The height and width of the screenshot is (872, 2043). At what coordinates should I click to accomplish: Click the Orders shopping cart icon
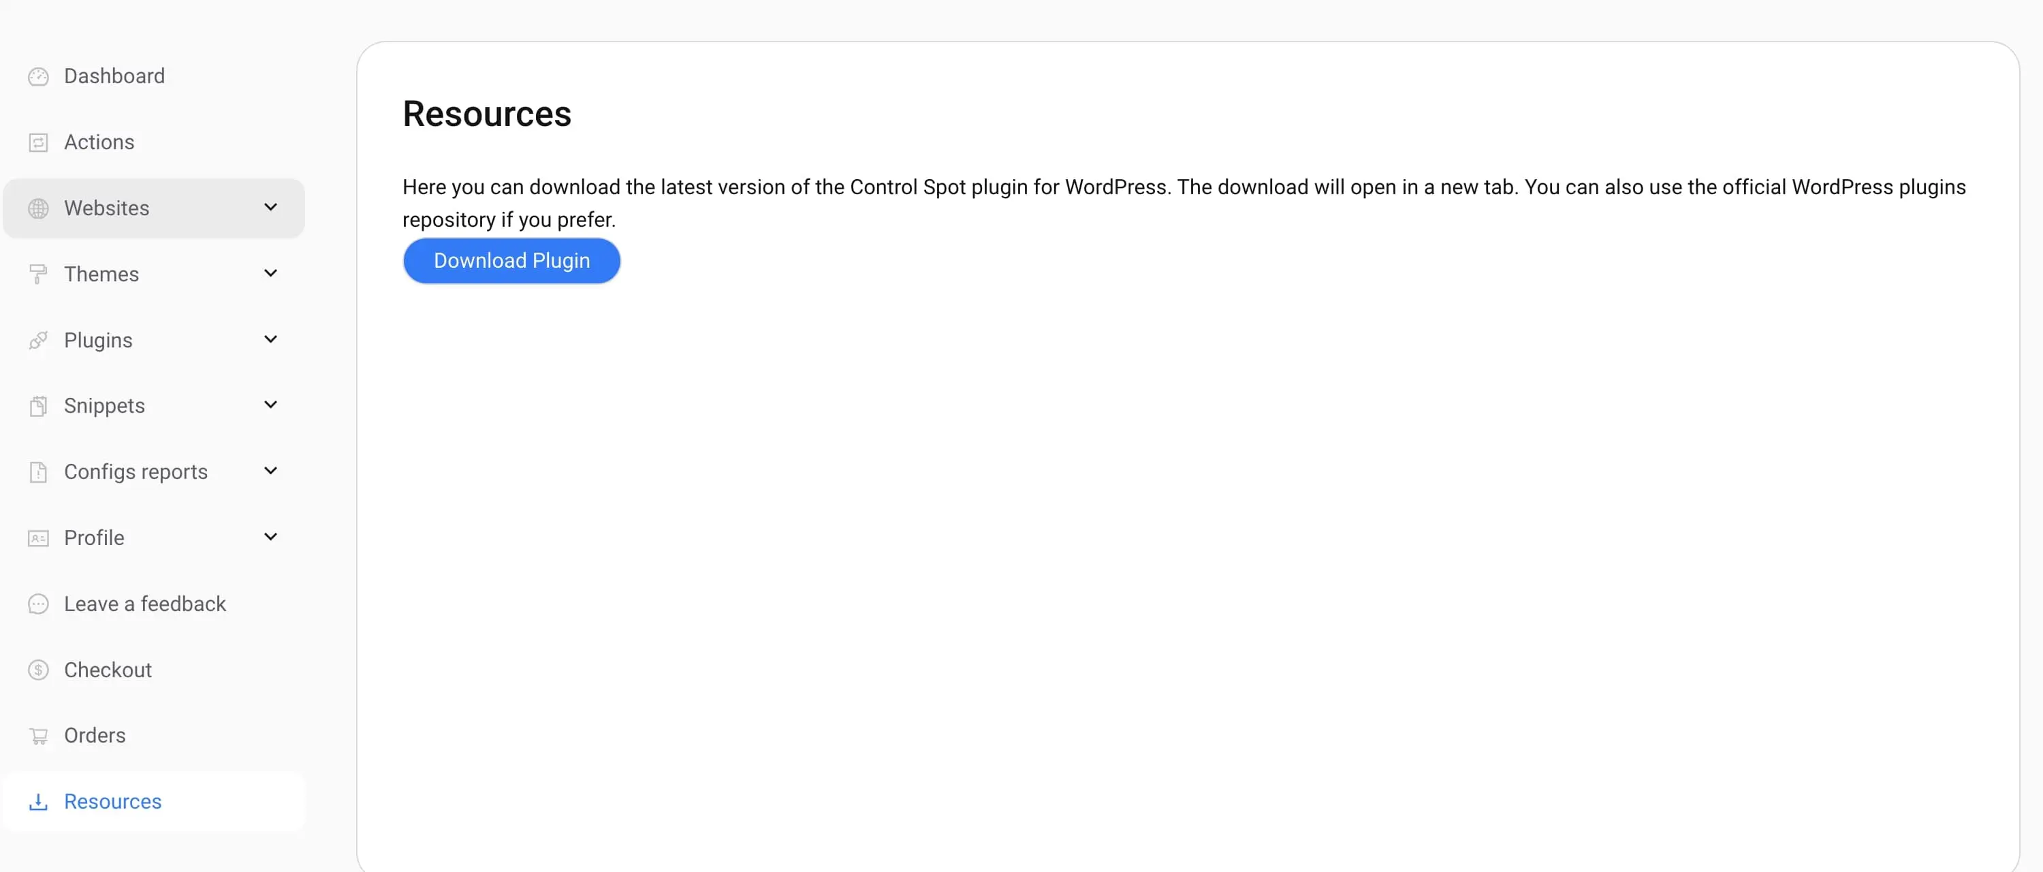(x=38, y=735)
